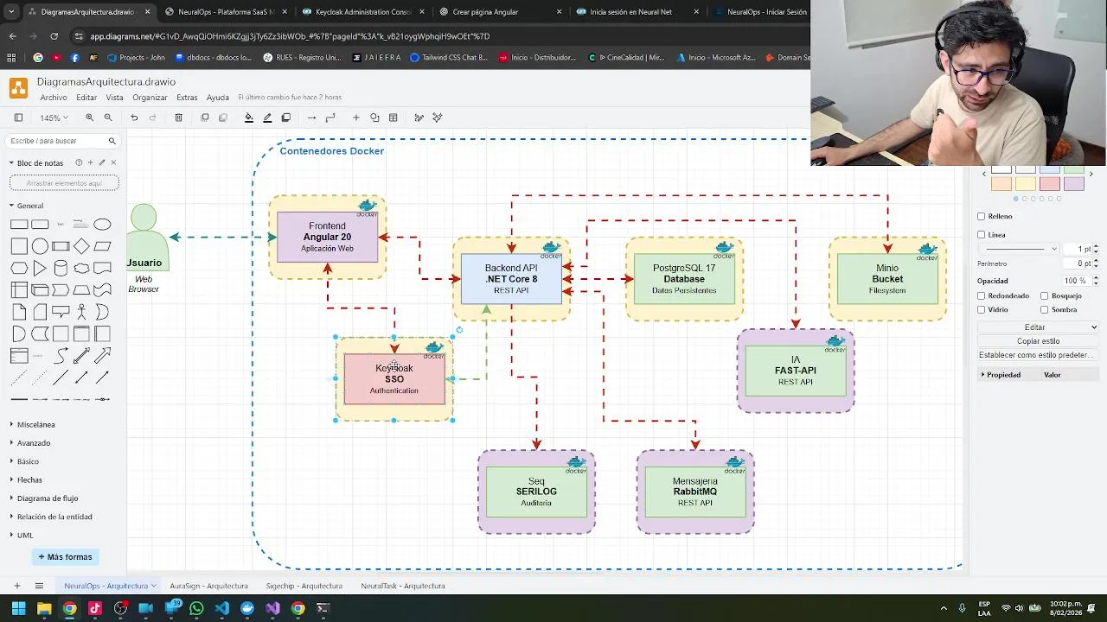Enable the Línea checkbox
The image size is (1107, 622).
982,235
